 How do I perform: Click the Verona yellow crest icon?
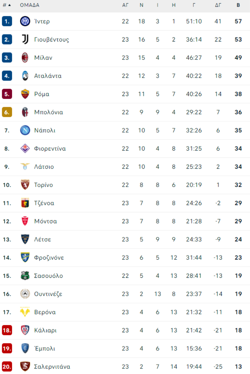pos(25,312)
